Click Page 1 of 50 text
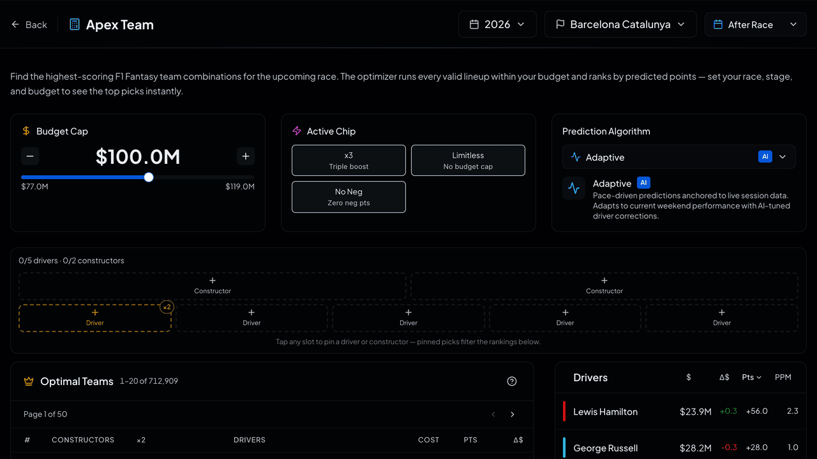The image size is (817, 459). 45,414
